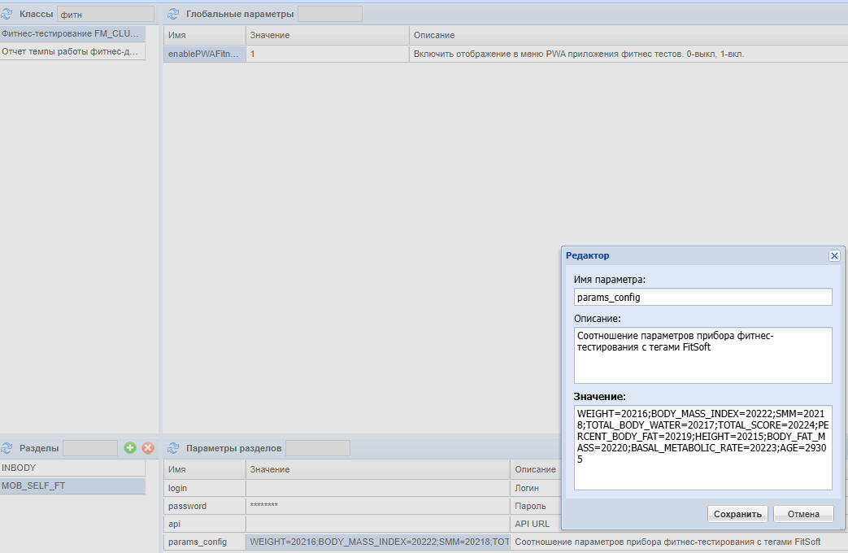Sort global parameters by Значение column
This screenshot has width=848, height=553.
[327, 35]
